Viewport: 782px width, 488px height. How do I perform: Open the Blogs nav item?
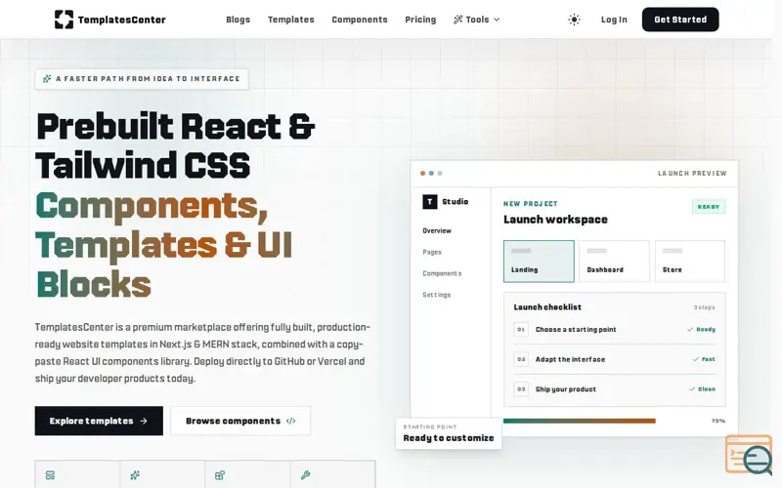(238, 20)
